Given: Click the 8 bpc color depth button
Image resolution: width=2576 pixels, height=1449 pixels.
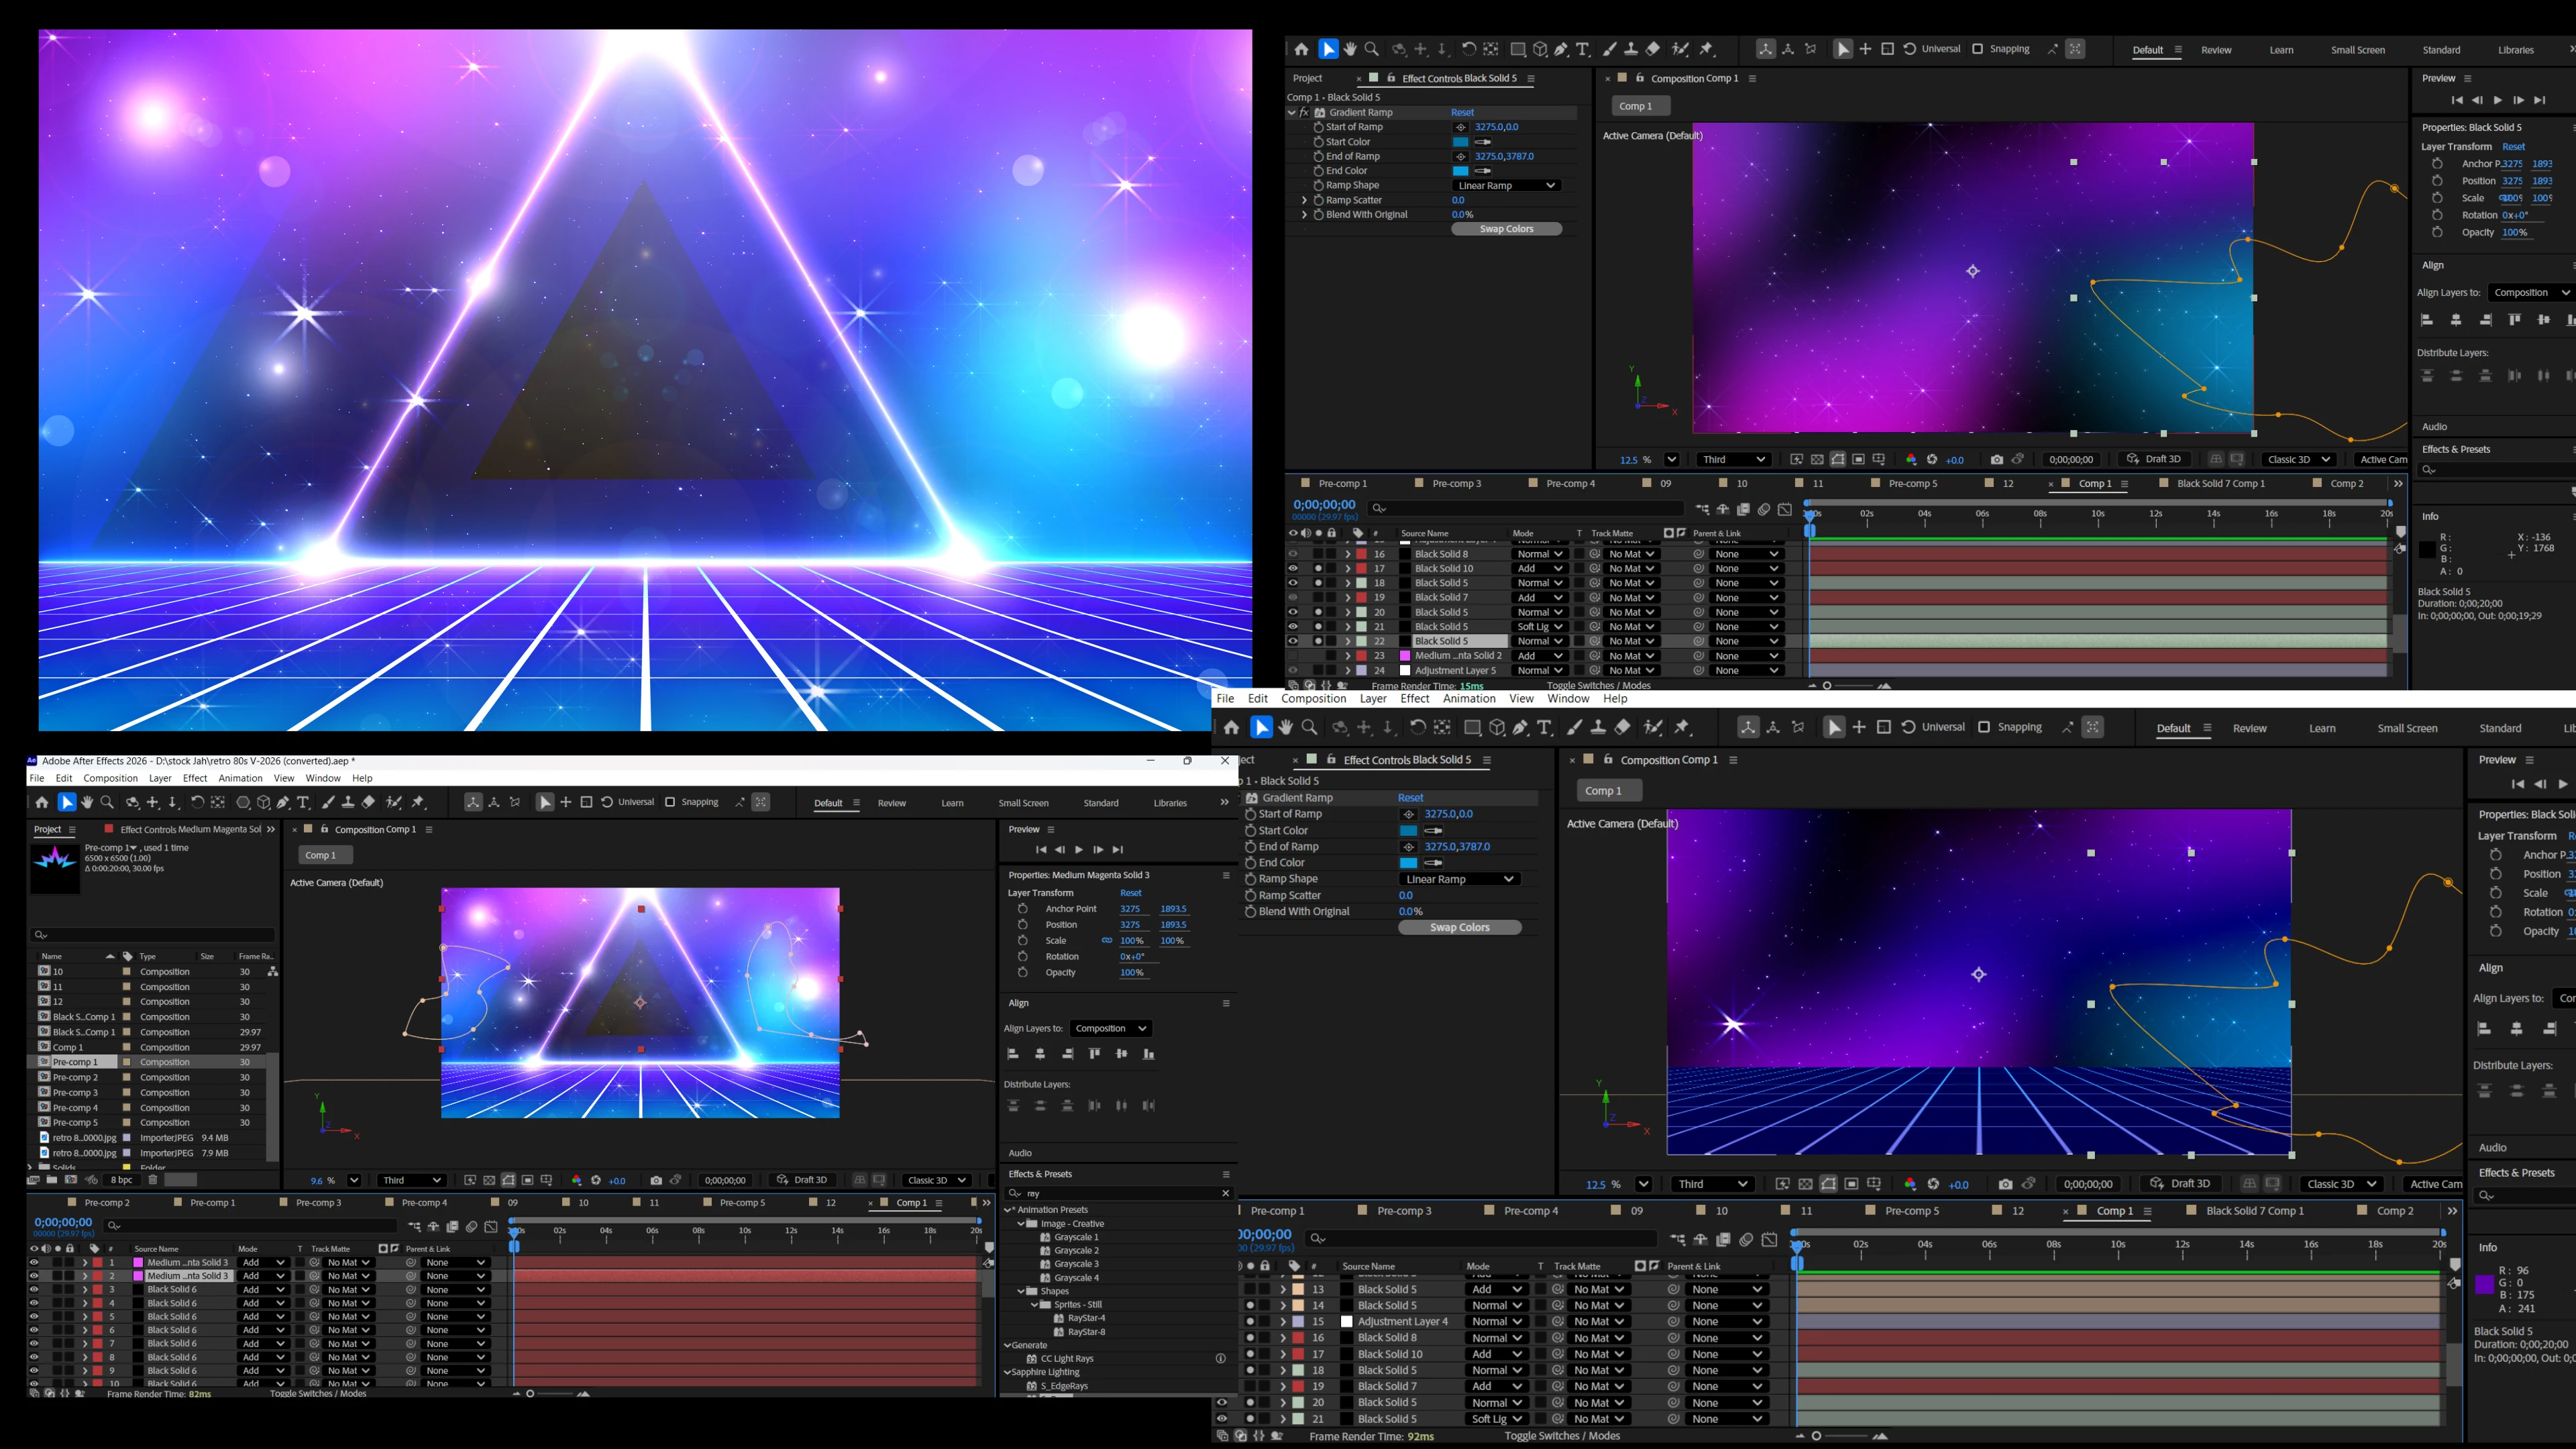Looking at the screenshot, I should [122, 1180].
